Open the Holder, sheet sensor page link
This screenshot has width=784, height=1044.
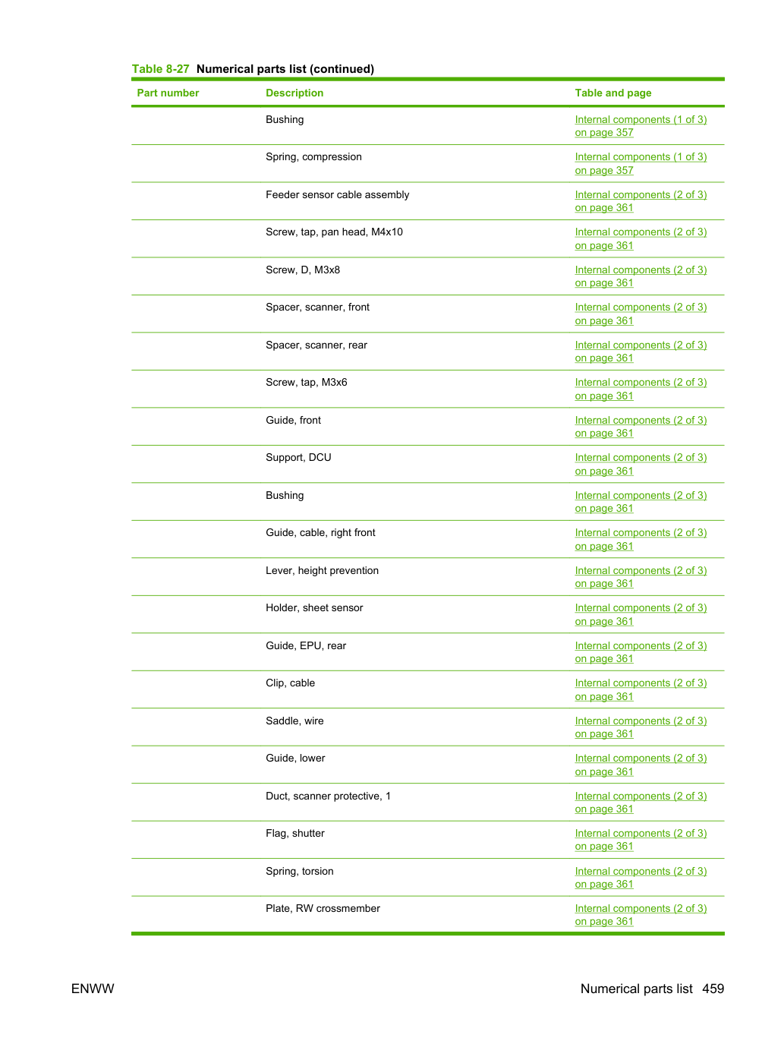point(641,614)
